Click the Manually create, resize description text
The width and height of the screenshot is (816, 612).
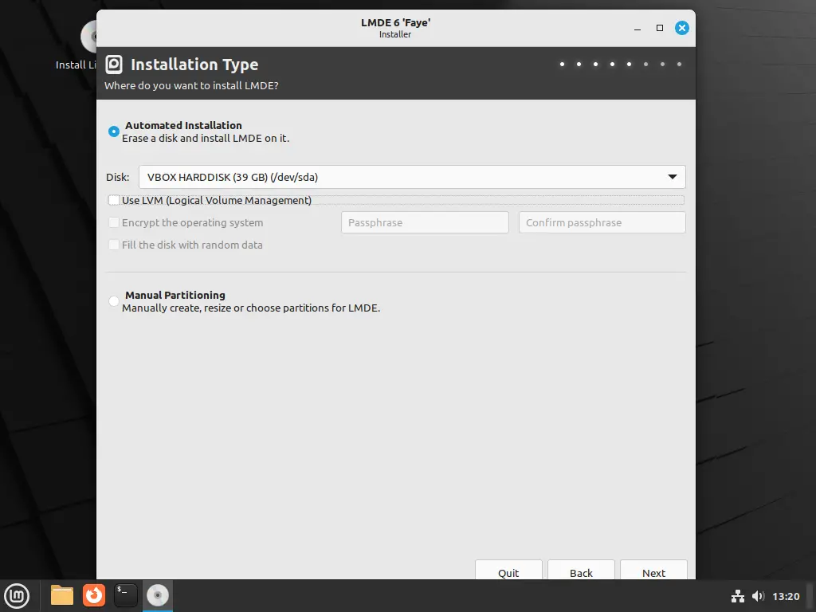click(251, 308)
